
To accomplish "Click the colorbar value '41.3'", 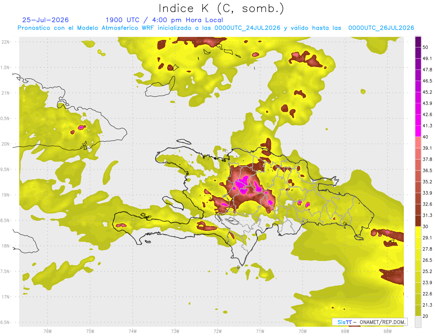I will point(427,126).
